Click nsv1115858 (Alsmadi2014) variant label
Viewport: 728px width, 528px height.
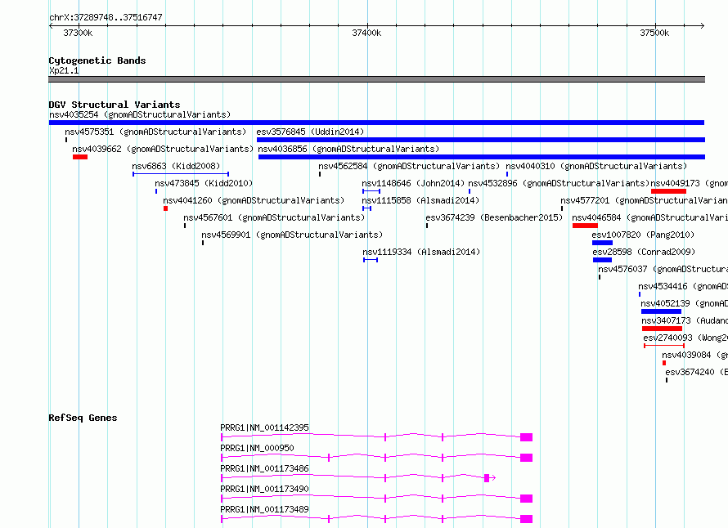tap(420, 200)
